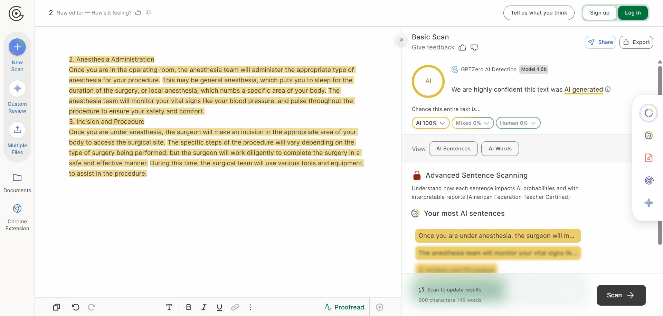Expand the AI 100% dropdown
Image resolution: width=663 pixels, height=316 pixels.
click(x=430, y=123)
